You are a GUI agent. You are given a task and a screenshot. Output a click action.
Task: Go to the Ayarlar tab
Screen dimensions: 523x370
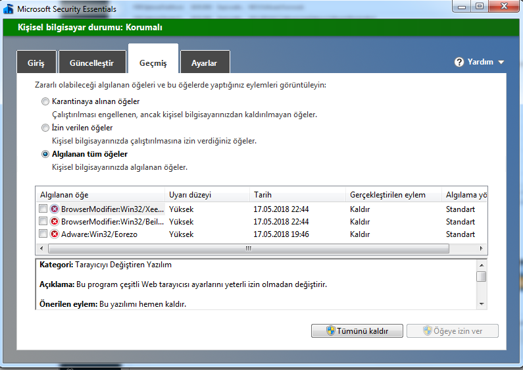205,62
